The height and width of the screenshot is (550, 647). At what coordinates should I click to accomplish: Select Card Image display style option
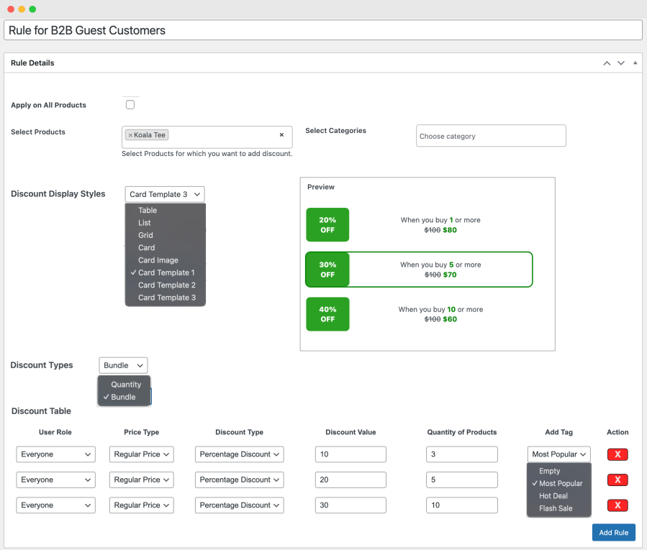tap(158, 260)
